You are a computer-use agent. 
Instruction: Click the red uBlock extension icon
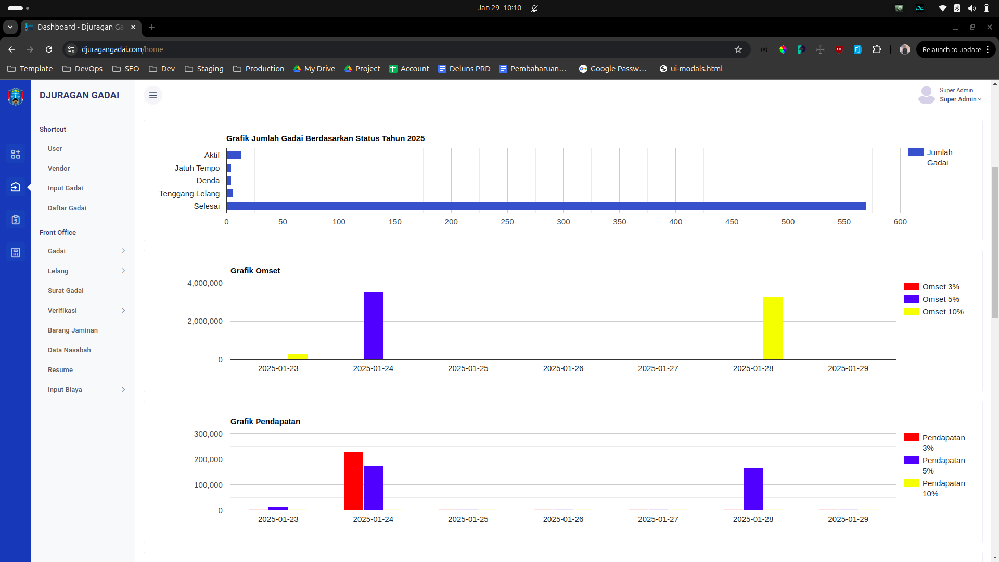click(839, 49)
